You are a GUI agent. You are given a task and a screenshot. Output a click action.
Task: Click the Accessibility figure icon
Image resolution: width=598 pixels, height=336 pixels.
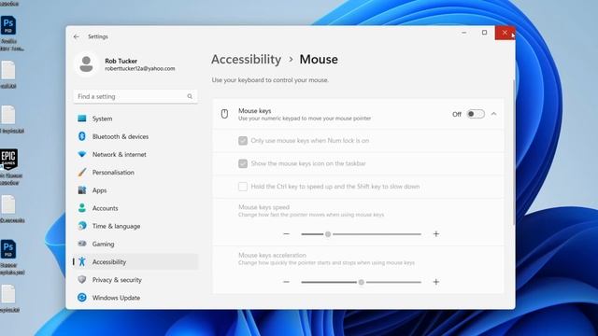click(82, 261)
